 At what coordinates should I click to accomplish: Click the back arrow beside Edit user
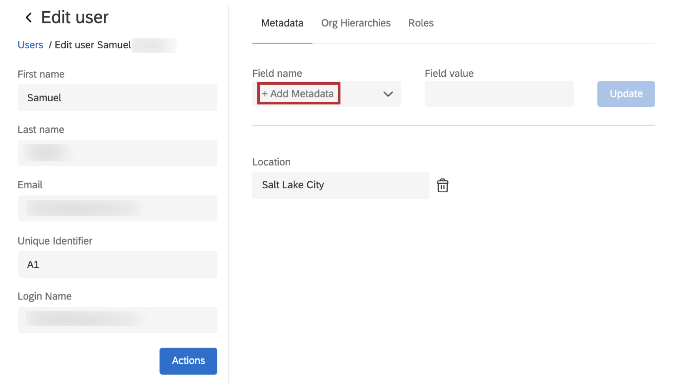29,18
